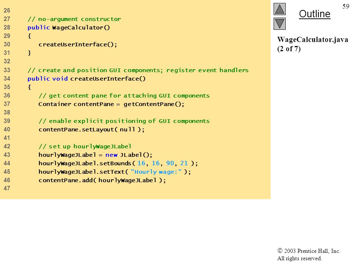Click the down arrow navigation button

pyautogui.click(x=279, y=24)
